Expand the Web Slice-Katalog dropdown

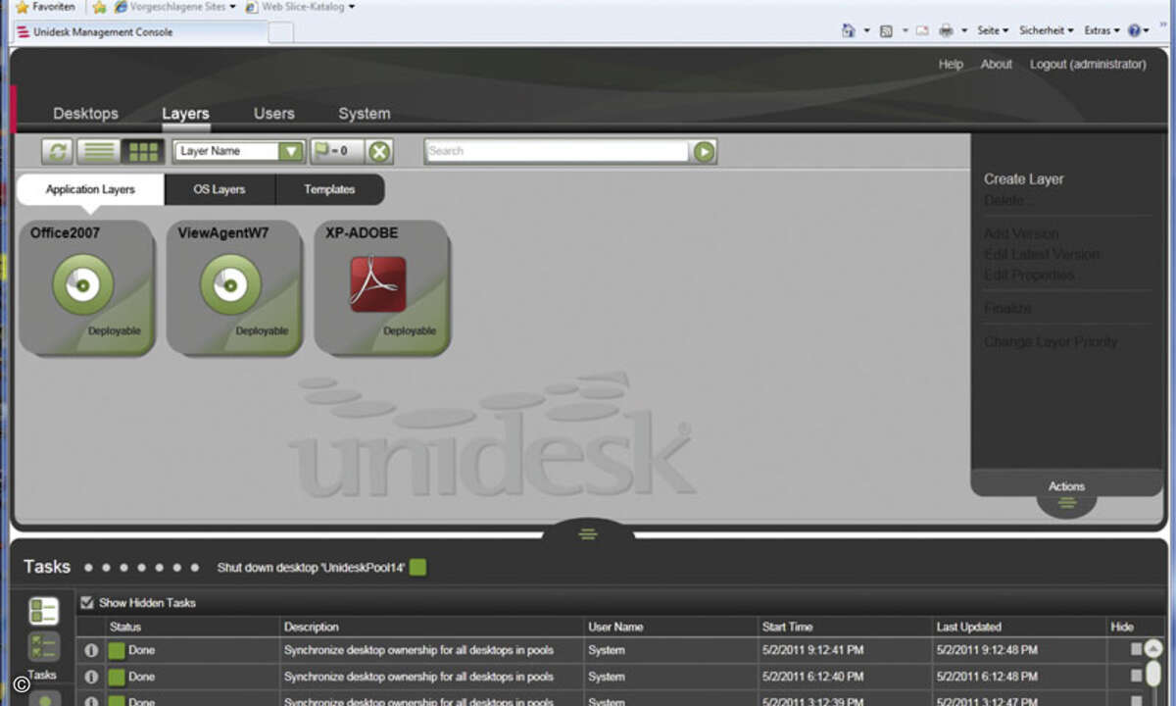[x=352, y=7]
